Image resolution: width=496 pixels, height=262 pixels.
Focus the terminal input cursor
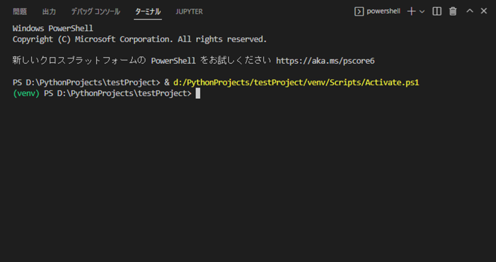[198, 94]
